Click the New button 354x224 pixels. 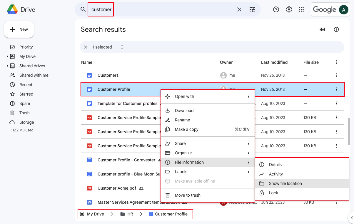[19, 29]
